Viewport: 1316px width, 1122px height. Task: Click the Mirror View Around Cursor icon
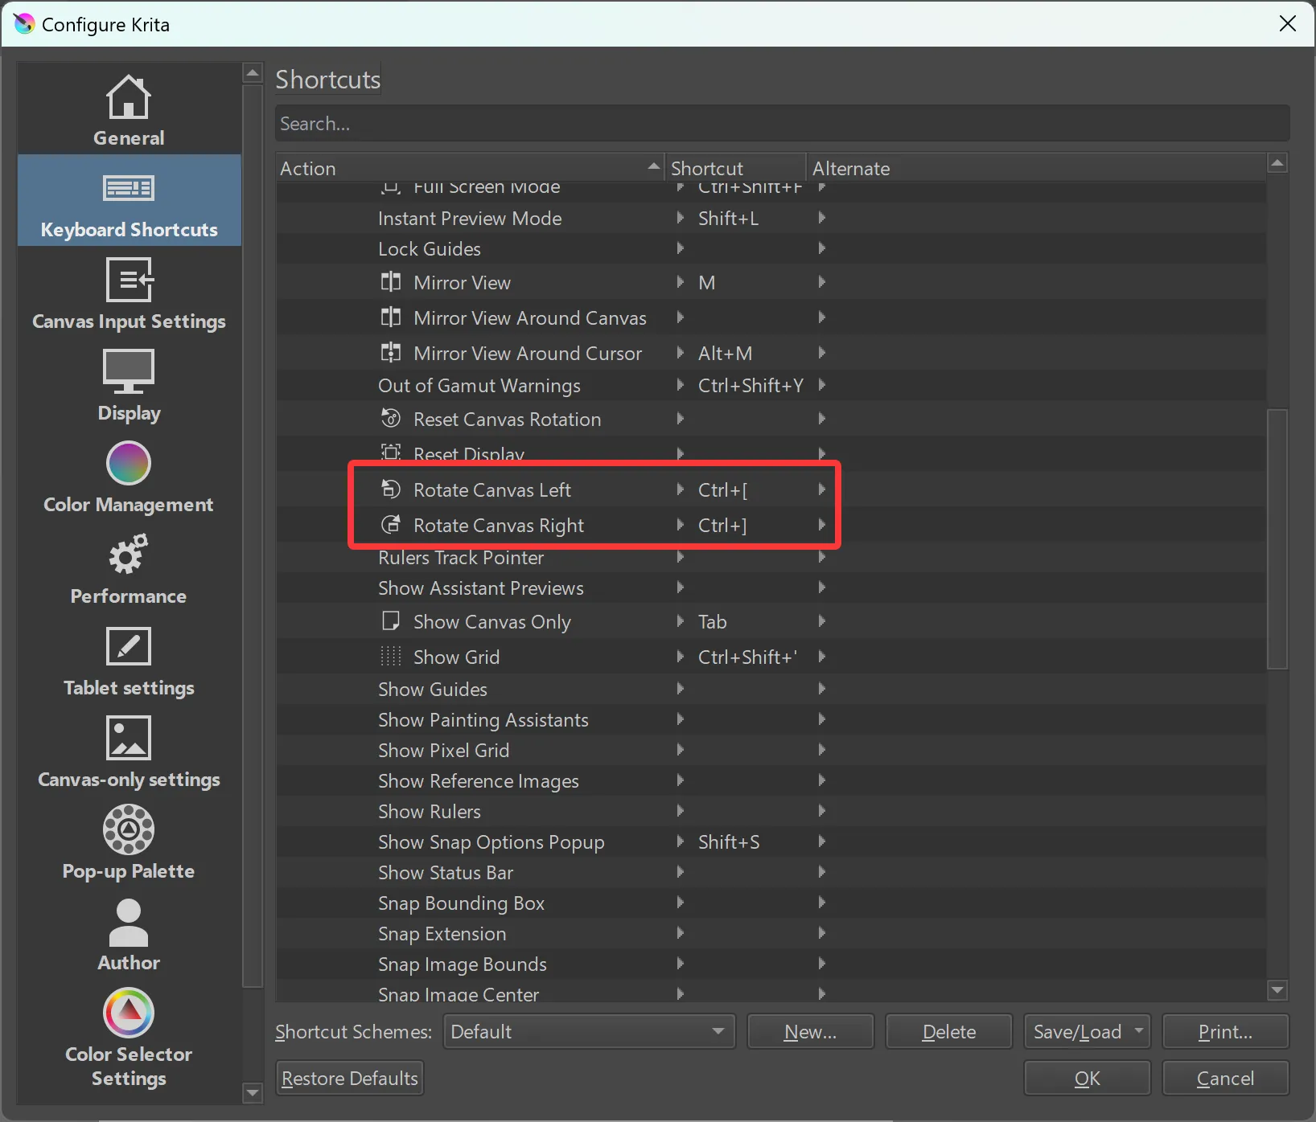391,353
